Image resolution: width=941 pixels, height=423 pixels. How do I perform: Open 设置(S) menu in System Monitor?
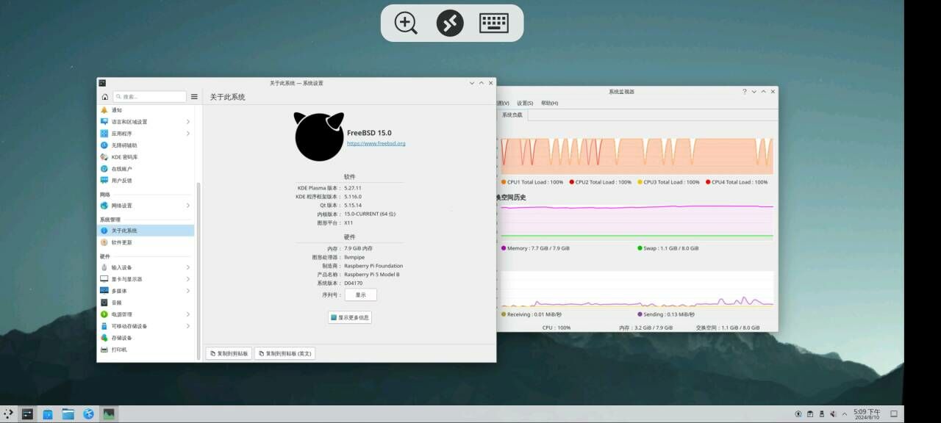[525, 103]
